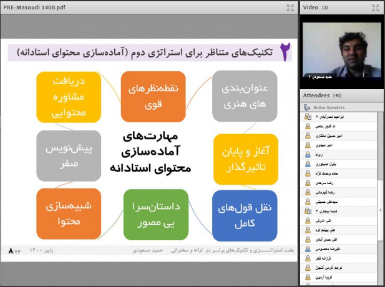Click group icon next to شیما بیچاری
Screen dimensions: 385x287
[x=308, y=212]
